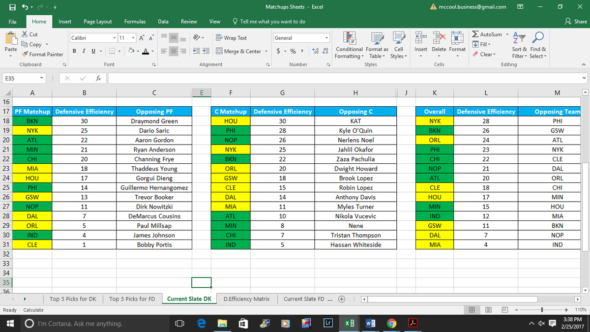
Task: Toggle top align in the Alignment group
Action: [164, 38]
